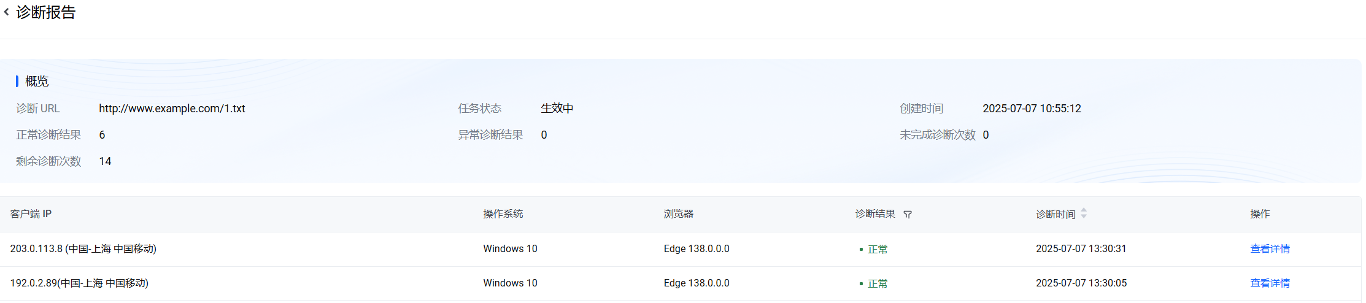
Task: Click the 203.0.113.8 client IP cell
Action: [x=83, y=249]
